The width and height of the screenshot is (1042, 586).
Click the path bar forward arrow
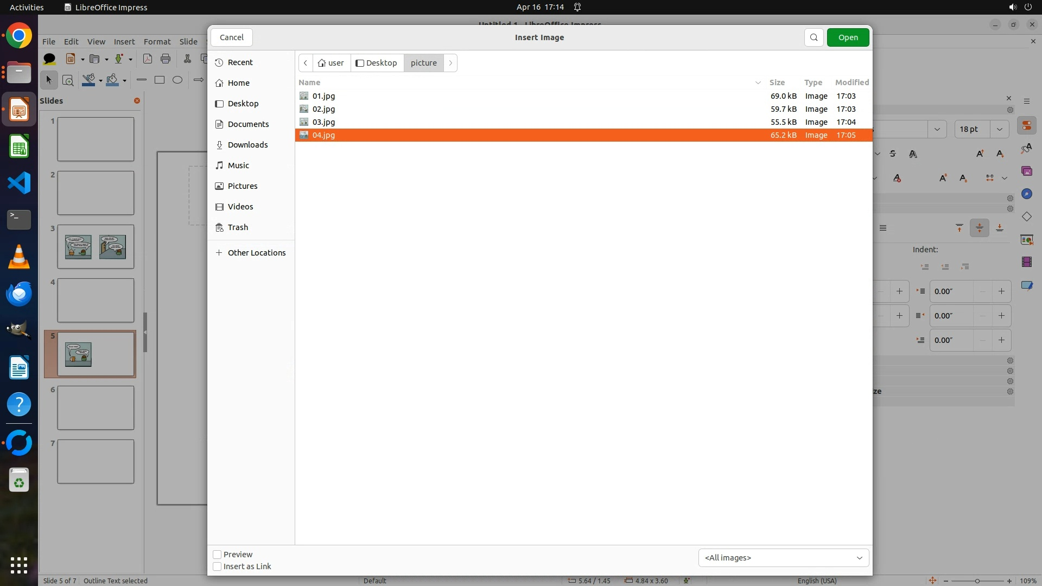click(x=450, y=63)
